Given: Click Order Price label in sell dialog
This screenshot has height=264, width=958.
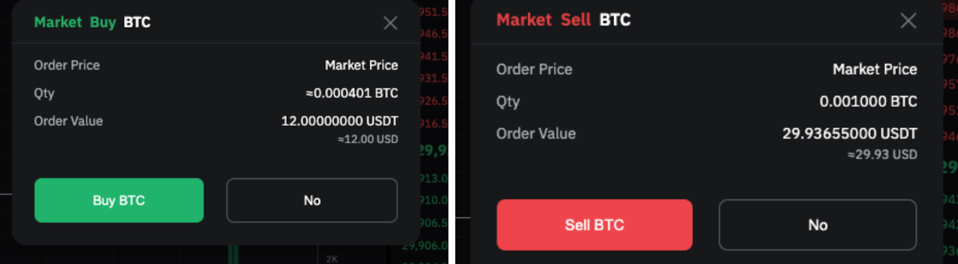Looking at the screenshot, I should [x=534, y=69].
